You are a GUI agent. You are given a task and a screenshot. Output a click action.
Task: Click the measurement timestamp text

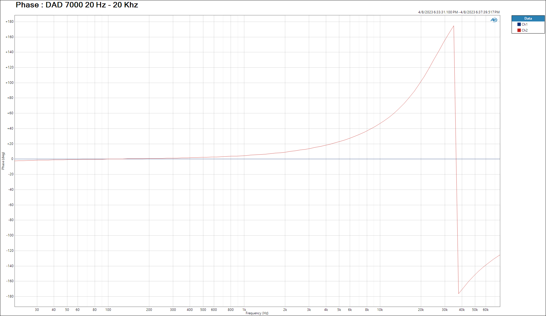click(x=459, y=12)
